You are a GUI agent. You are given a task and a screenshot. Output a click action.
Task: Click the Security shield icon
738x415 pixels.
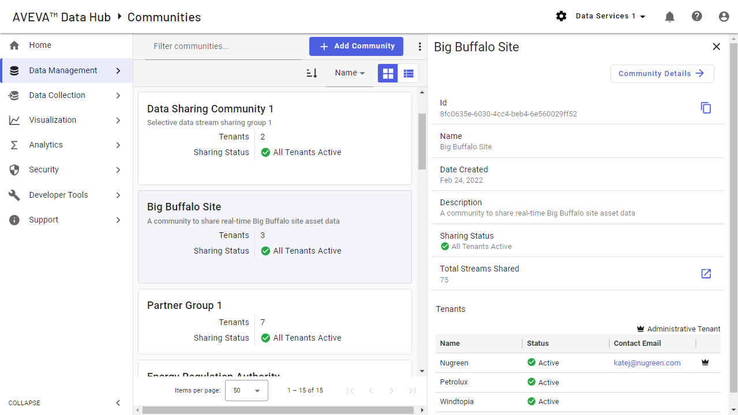point(14,169)
